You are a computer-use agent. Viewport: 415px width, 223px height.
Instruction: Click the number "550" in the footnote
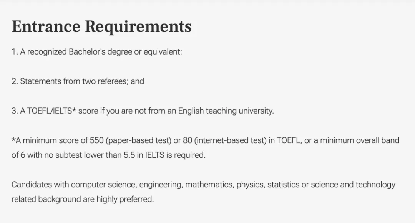click(x=96, y=140)
